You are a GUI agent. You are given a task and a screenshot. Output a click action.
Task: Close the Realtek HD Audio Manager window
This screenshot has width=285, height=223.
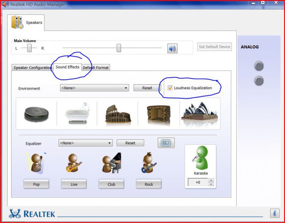click(276, 3)
